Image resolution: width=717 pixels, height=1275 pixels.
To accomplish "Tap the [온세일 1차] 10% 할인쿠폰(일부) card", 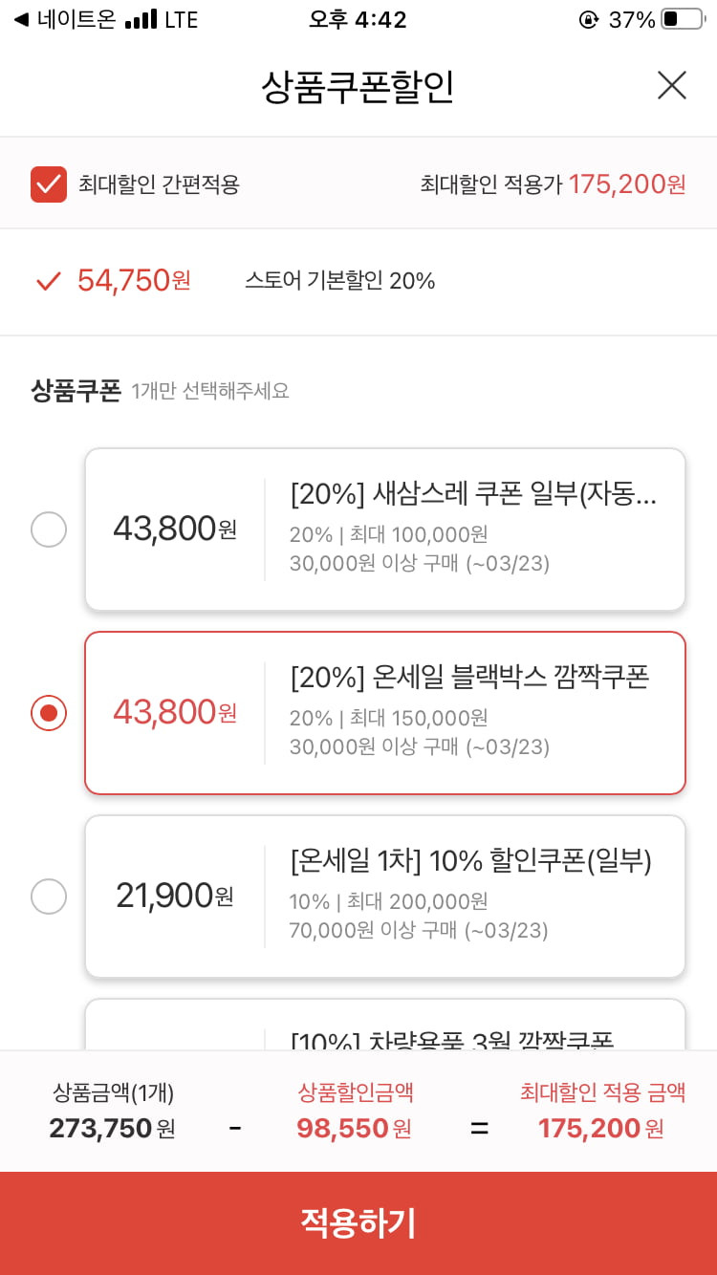I will tap(385, 897).
